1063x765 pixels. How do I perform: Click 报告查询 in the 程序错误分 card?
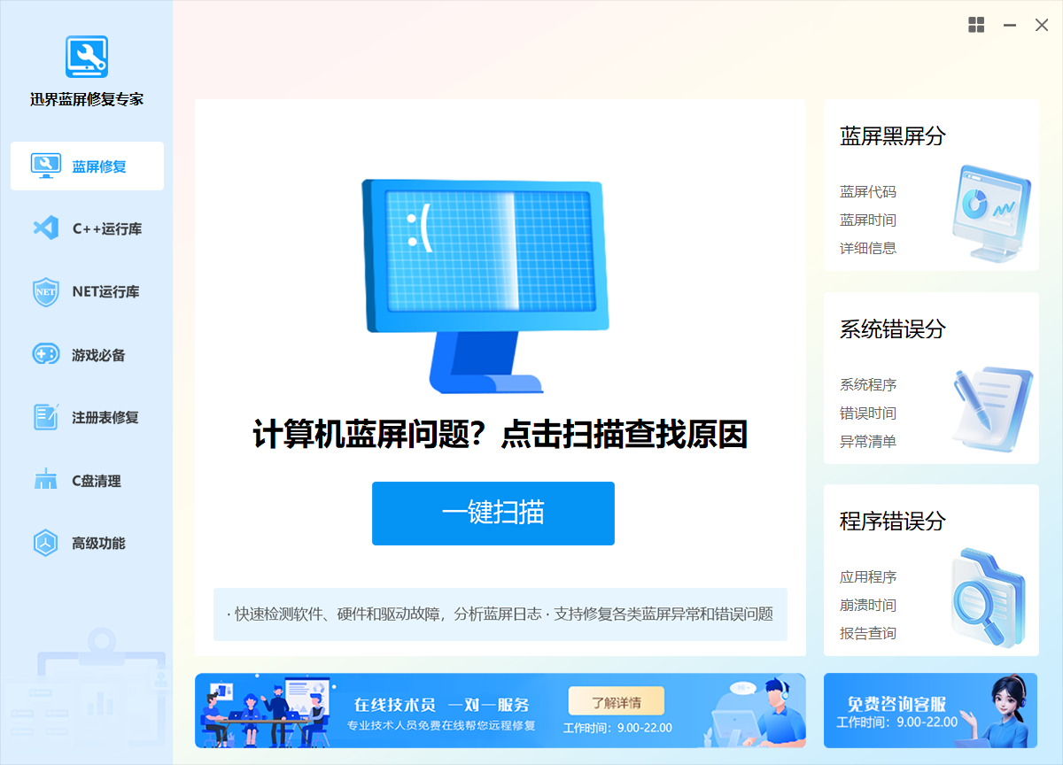(x=868, y=634)
